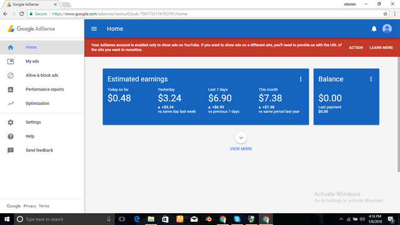
Task: Click the Google AdSense logo
Action: tap(31, 29)
